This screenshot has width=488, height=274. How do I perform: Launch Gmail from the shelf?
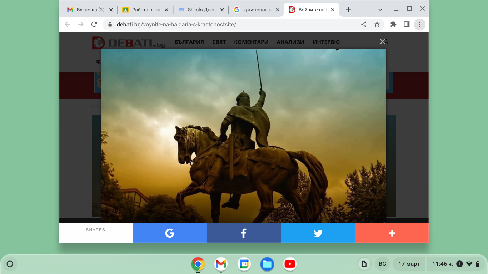tap(221, 264)
